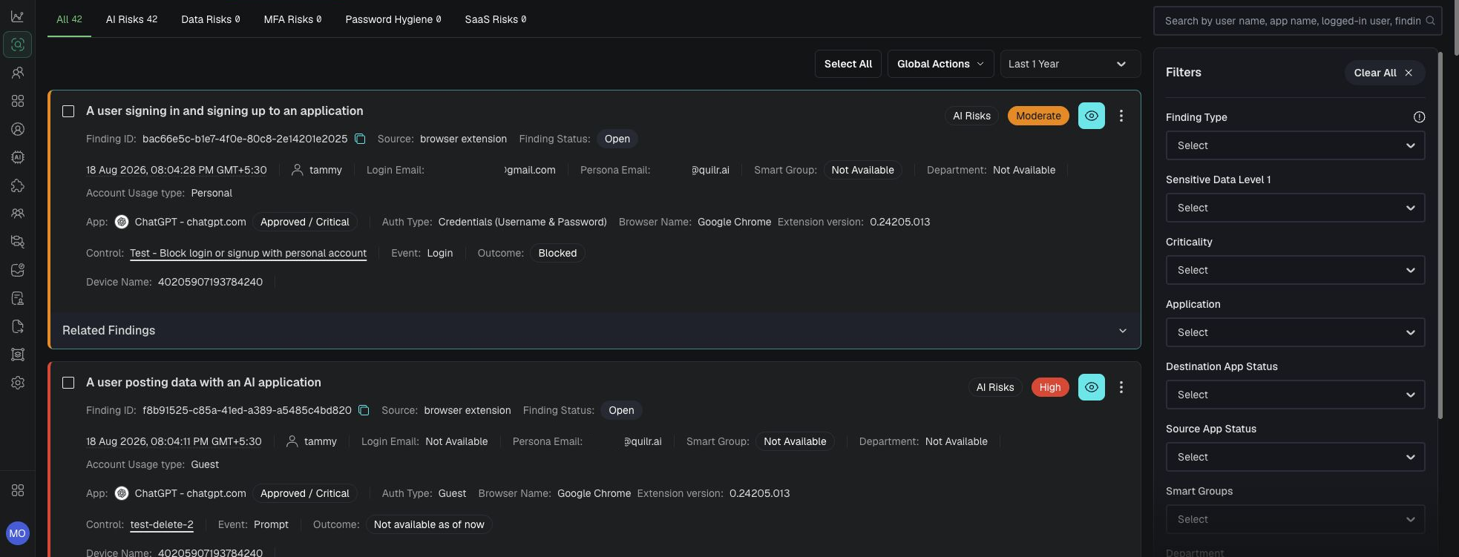Viewport: 1459px width, 557px height.
Task: Open the Finding Type filter dropdown
Action: (x=1295, y=145)
